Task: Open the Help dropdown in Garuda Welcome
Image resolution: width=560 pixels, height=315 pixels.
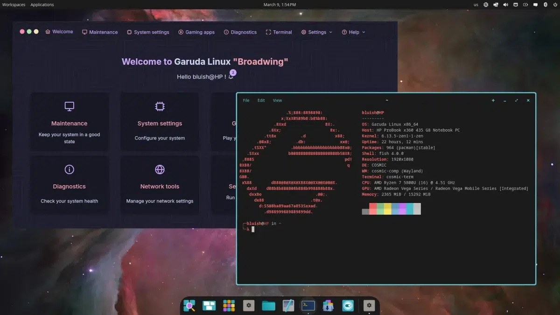Action: pyautogui.click(x=353, y=32)
